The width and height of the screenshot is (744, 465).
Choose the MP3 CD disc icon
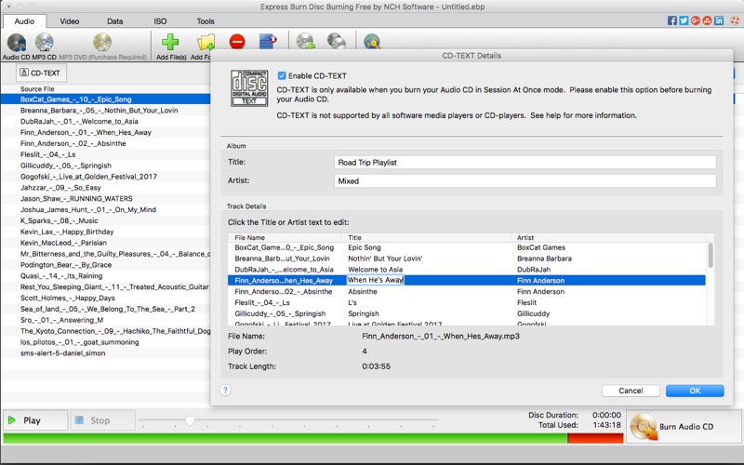(44, 43)
